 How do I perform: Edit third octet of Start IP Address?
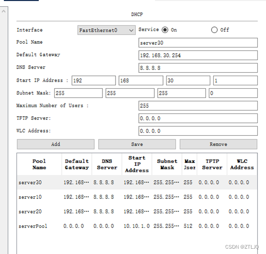[x=188, y=80]
